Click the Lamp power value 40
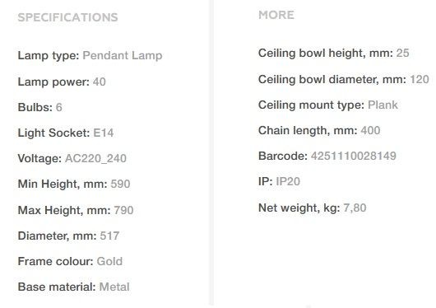Screen dimensions: 436x308 click(100, 82)
